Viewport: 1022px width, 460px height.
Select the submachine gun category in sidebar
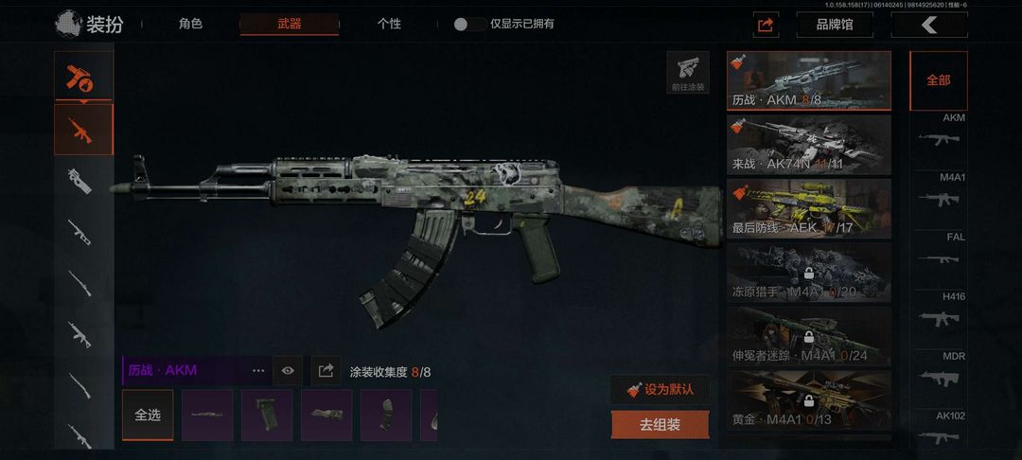pyautogui.click(x=80, y=181)
